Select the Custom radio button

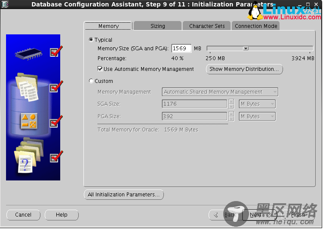pos(91,81)
